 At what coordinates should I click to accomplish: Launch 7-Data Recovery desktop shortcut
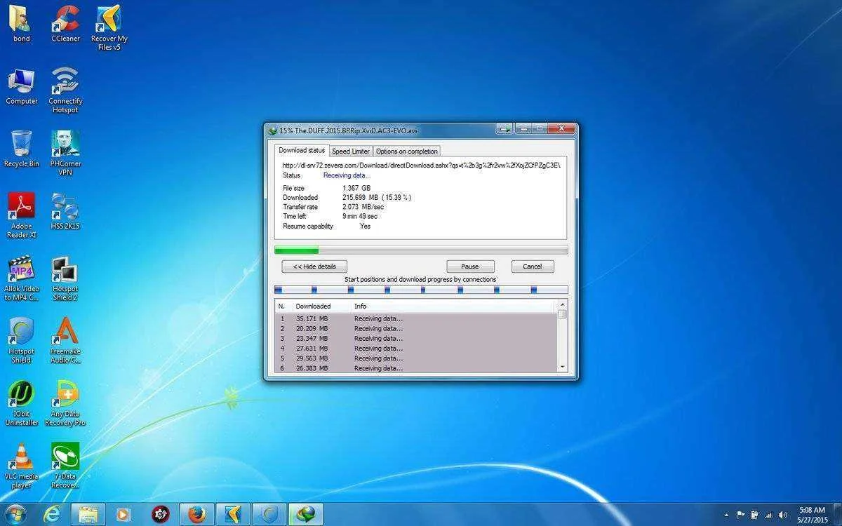[65, 466]
